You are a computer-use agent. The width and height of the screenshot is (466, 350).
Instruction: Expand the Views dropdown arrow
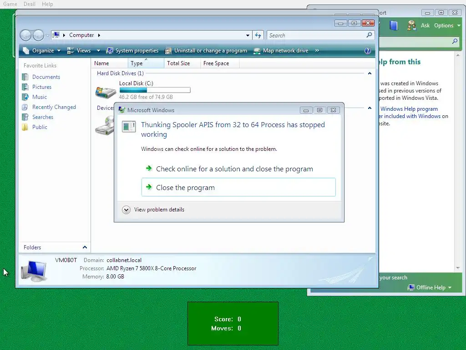[x=98, y=51]
